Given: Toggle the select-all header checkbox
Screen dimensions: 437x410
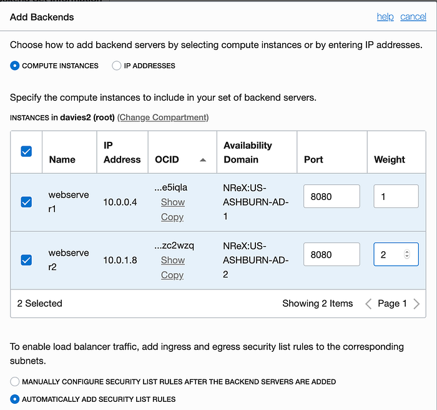Looking at the screenshot, I should pyautogui.click(x=26, y=151).
